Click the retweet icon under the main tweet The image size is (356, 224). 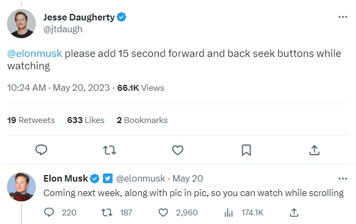coord(109,150)
